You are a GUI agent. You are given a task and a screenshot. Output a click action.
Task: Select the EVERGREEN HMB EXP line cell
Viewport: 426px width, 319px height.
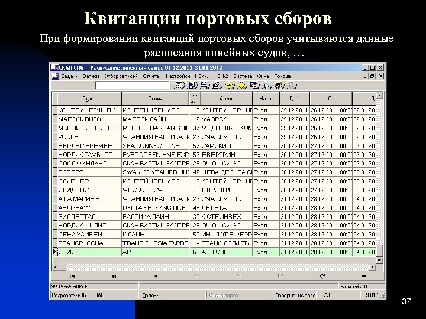point(156,155)
